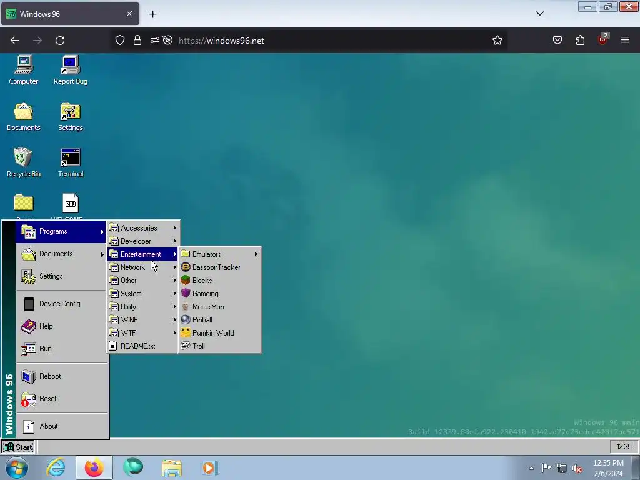Open Windows Explorer from the taskbar
Screen dimensions: 640x480
[x=172, y=467]
